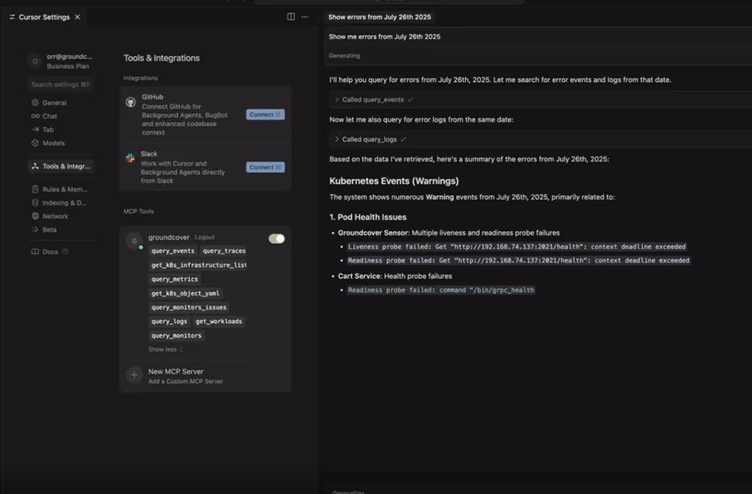This screenshot has width=752, height=494.
Task: Click the Rules & Memories clipboard icon
Action: coord(35,189)
